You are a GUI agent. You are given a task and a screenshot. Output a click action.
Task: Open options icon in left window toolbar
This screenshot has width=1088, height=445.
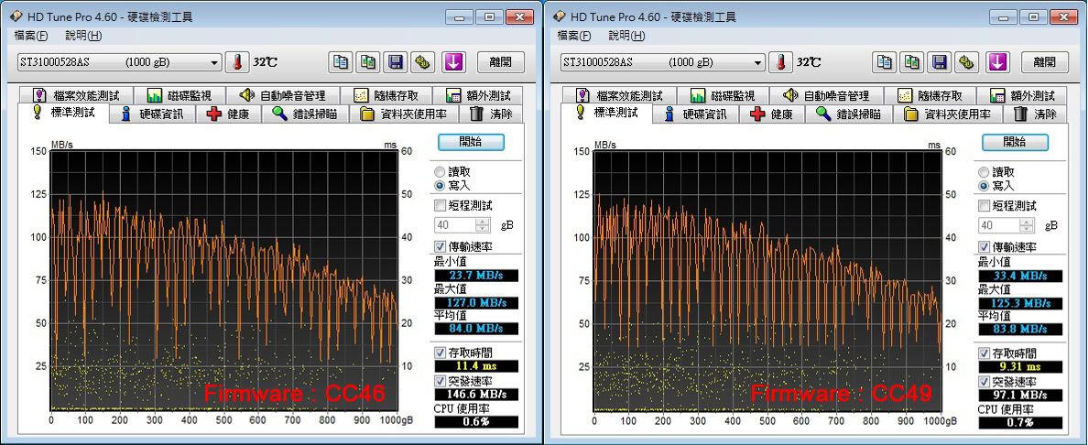[x=423, y=61]
